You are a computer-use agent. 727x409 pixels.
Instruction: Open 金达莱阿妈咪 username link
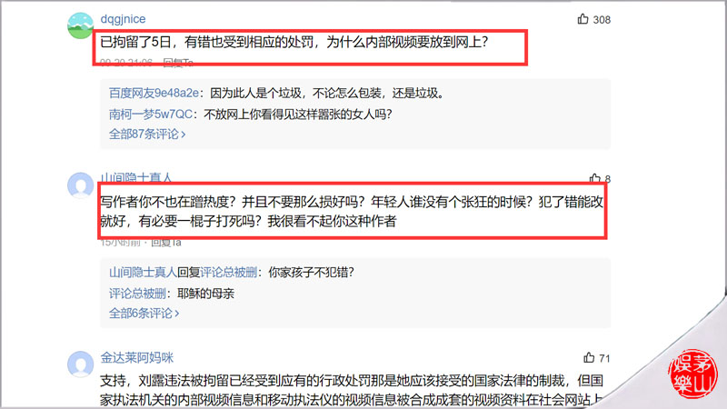tap(137, 357)
